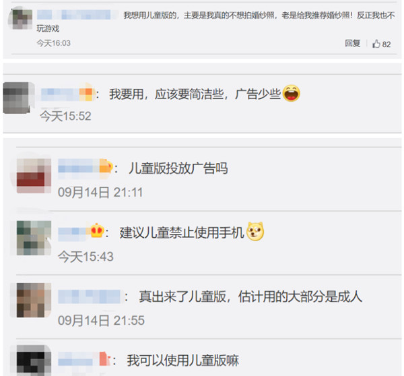This screenshot has height=376, width=404.
Task: Click the timestamp 今天16:03
Action: 54,43
